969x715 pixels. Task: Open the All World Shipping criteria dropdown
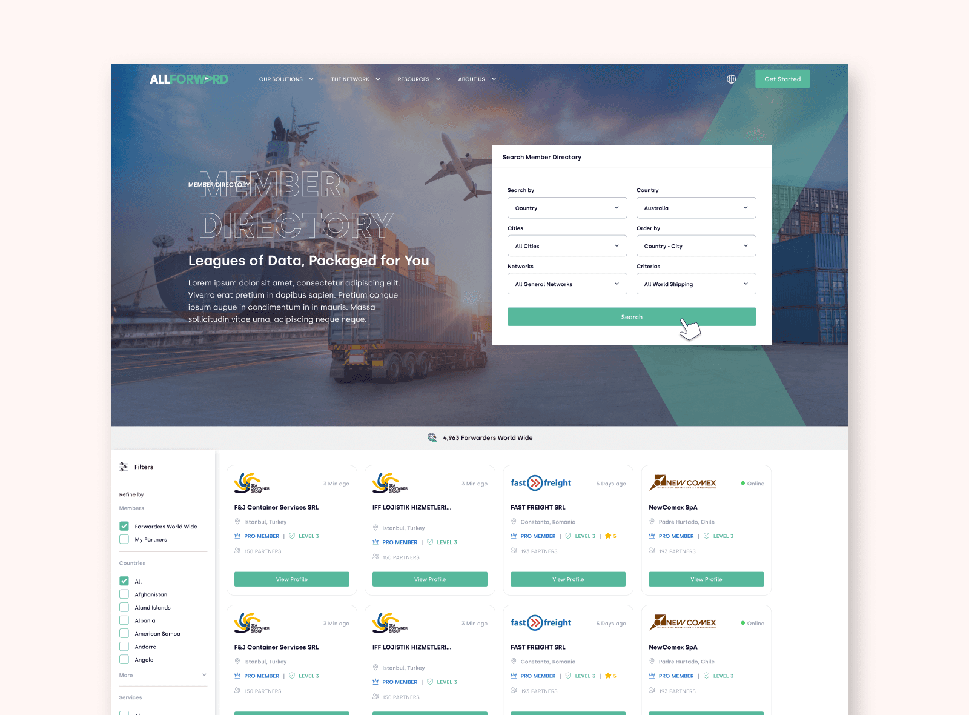(696, 284)
